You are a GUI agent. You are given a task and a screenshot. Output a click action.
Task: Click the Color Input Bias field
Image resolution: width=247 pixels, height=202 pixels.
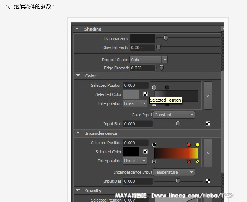coord(138,124)
